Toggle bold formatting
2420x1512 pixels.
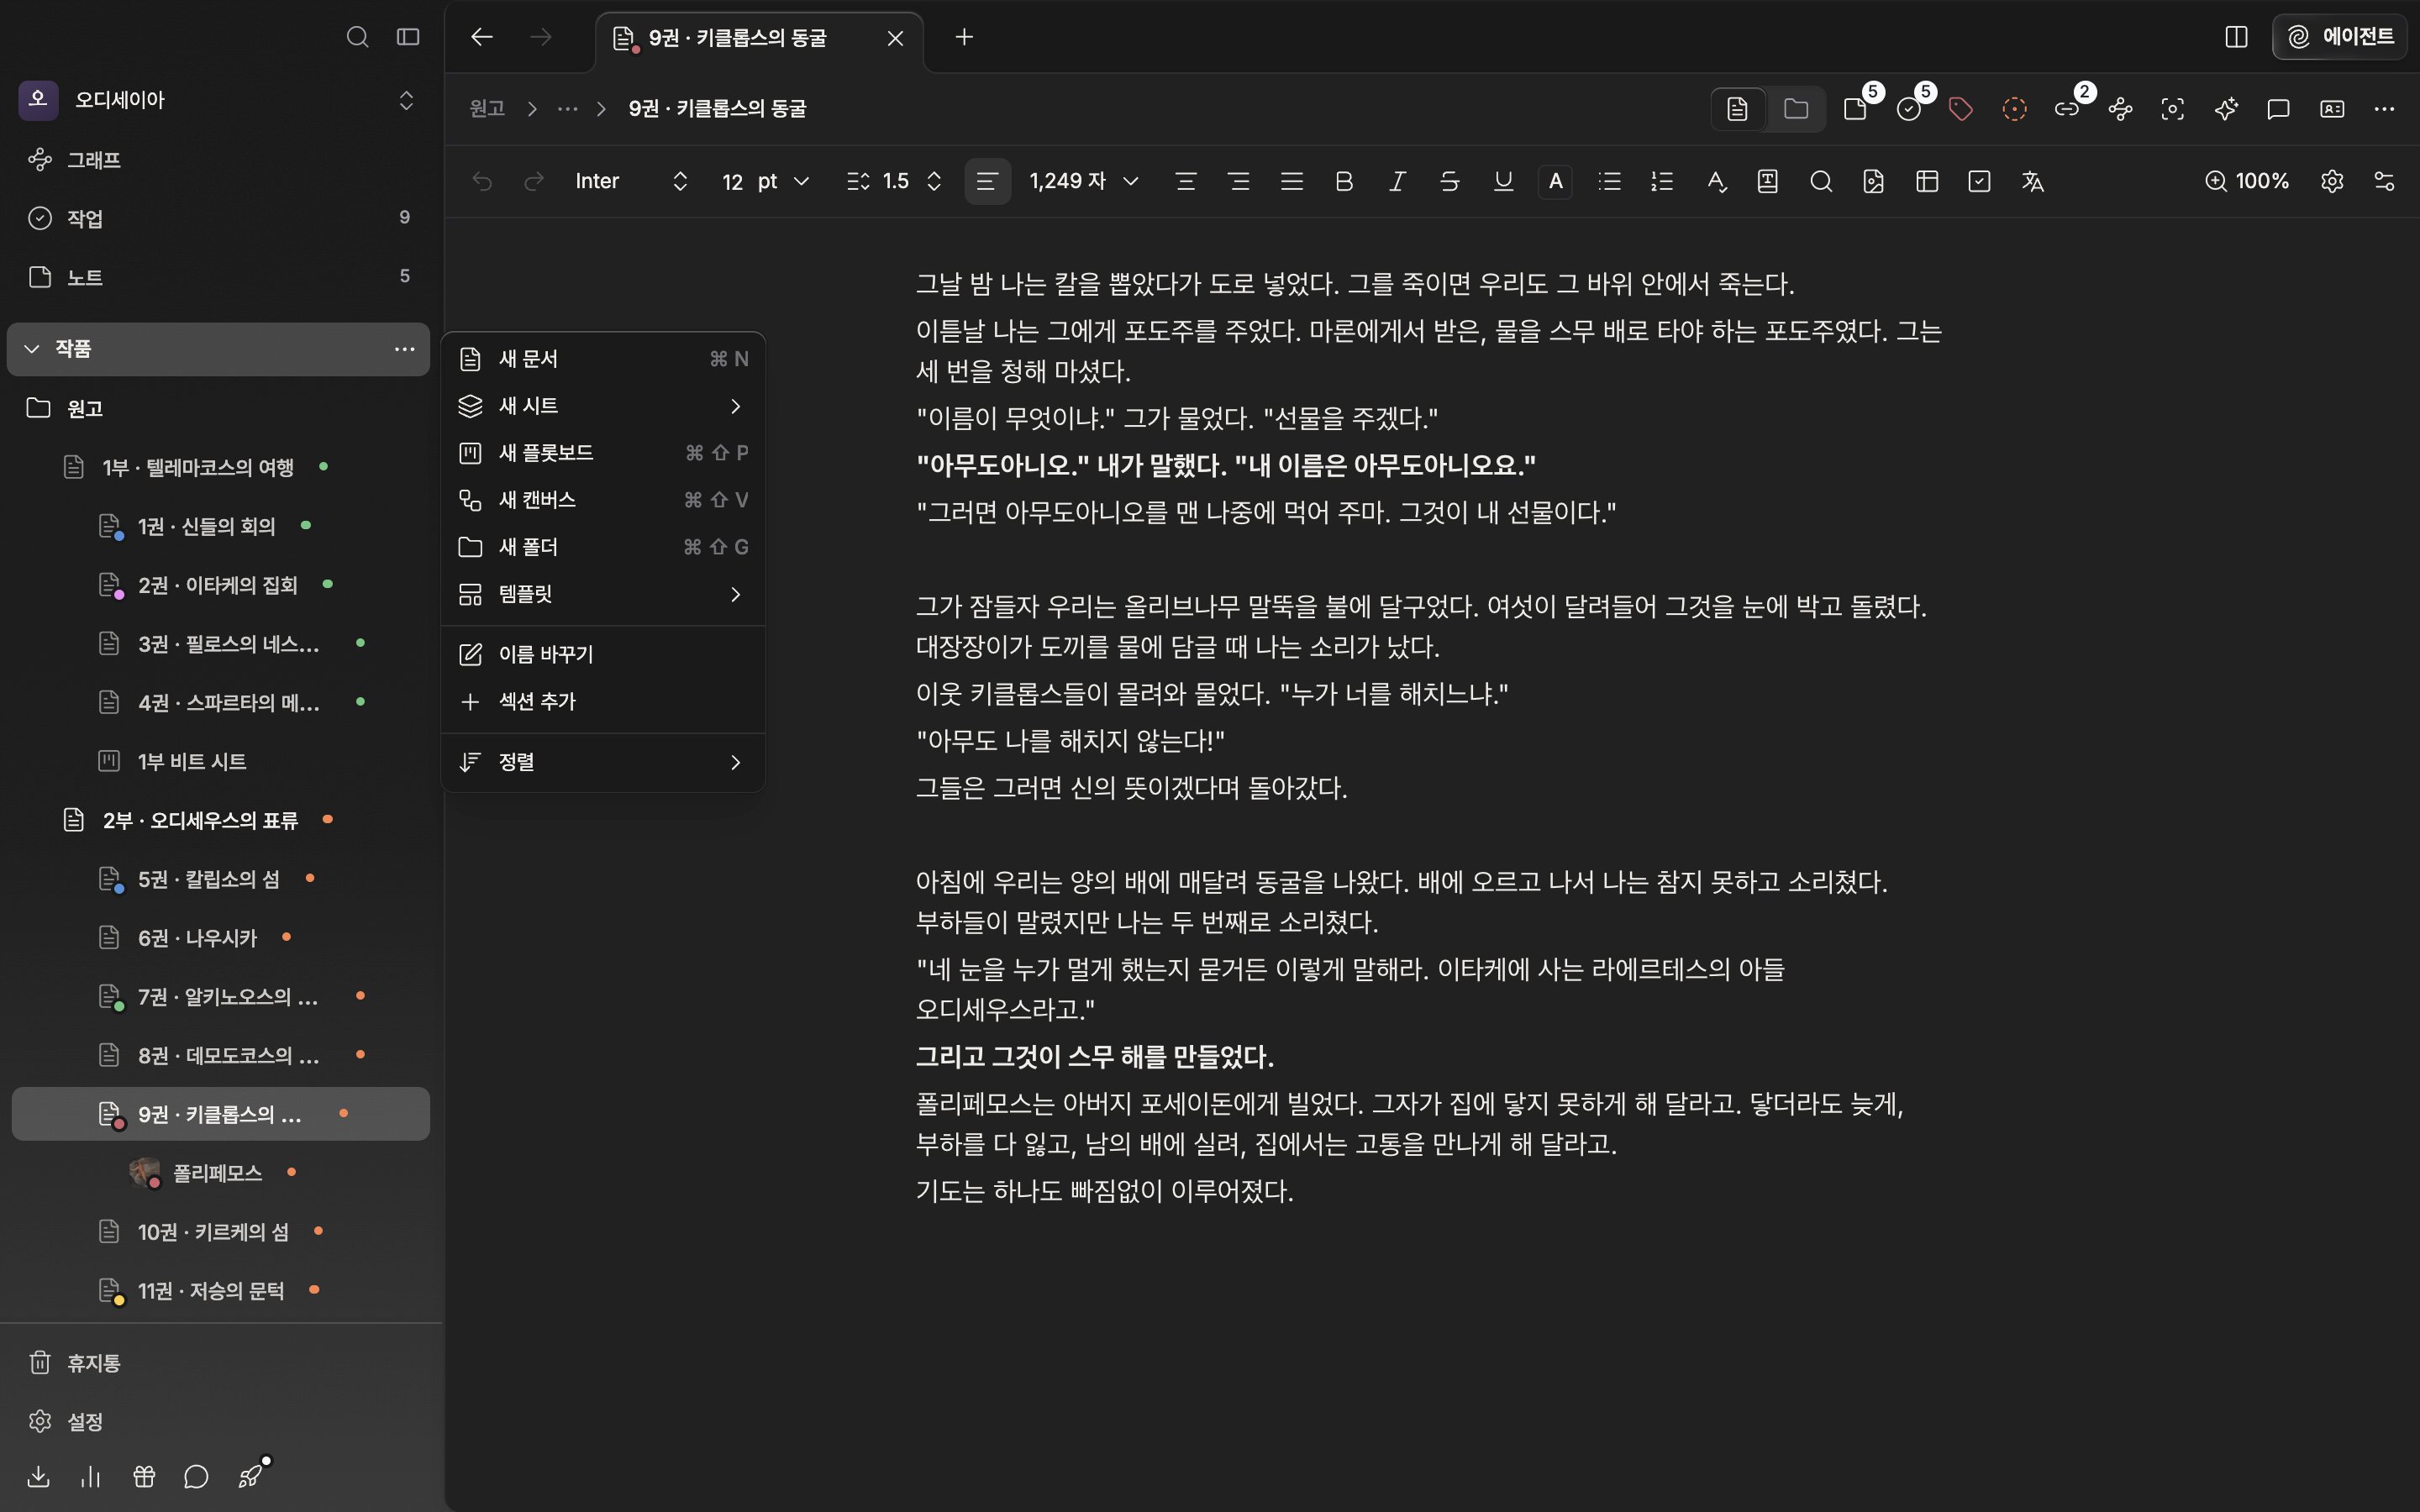(x=1344, y=181)
